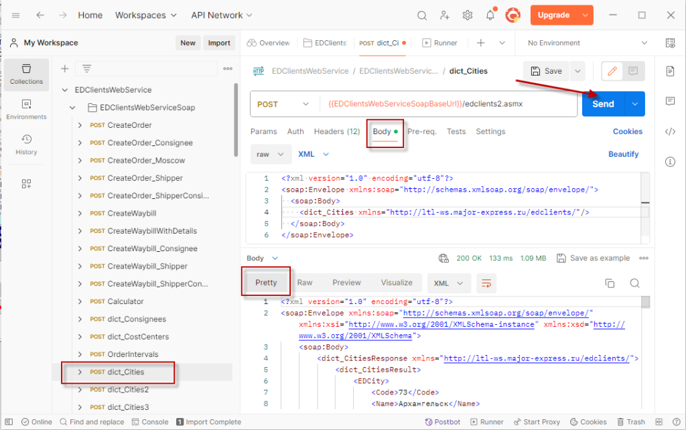
Task: Toggle two-pane layout icon in status bar
Action: pos(659,422)
